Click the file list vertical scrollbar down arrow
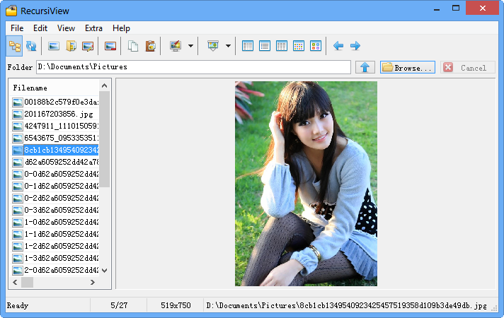The height and width of the screenshot is (318, 504). pos(105,270)
